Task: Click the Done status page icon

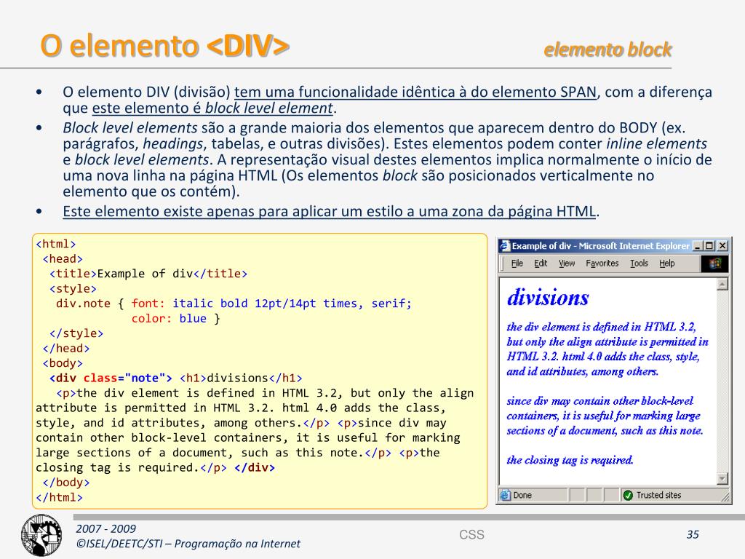Action: tap(505, 495)
